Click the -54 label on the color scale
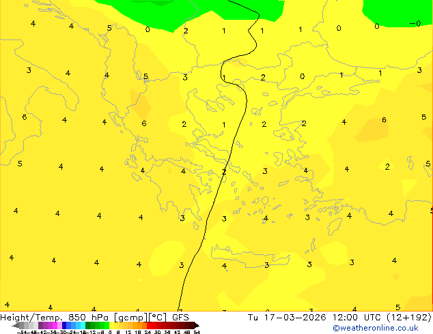433x334 pixels. pos(22,332)
